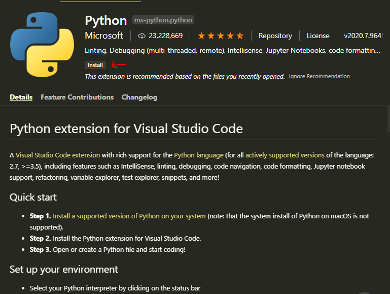
Task: Install the Python extension
Action: coord(95,65)
